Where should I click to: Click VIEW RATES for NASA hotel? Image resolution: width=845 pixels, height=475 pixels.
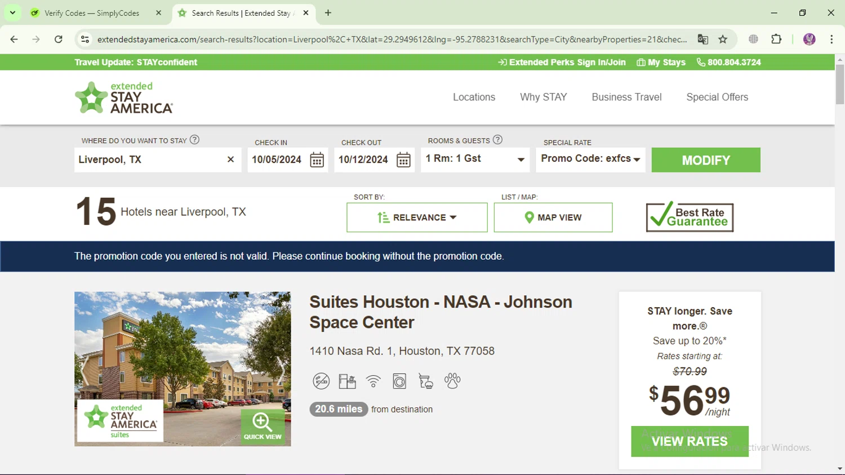[x=690, y=441]
